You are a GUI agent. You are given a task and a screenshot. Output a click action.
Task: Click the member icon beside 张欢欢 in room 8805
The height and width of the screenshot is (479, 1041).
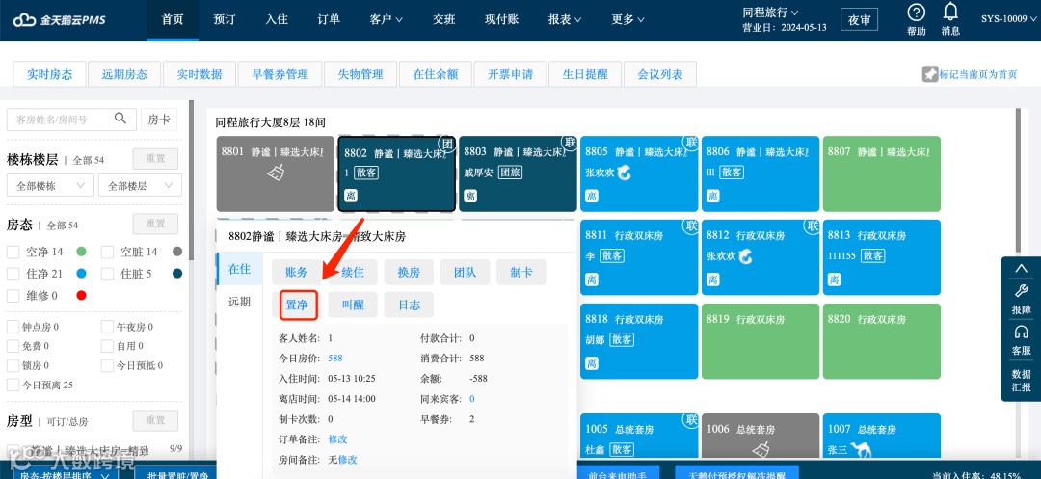[624, 173]
